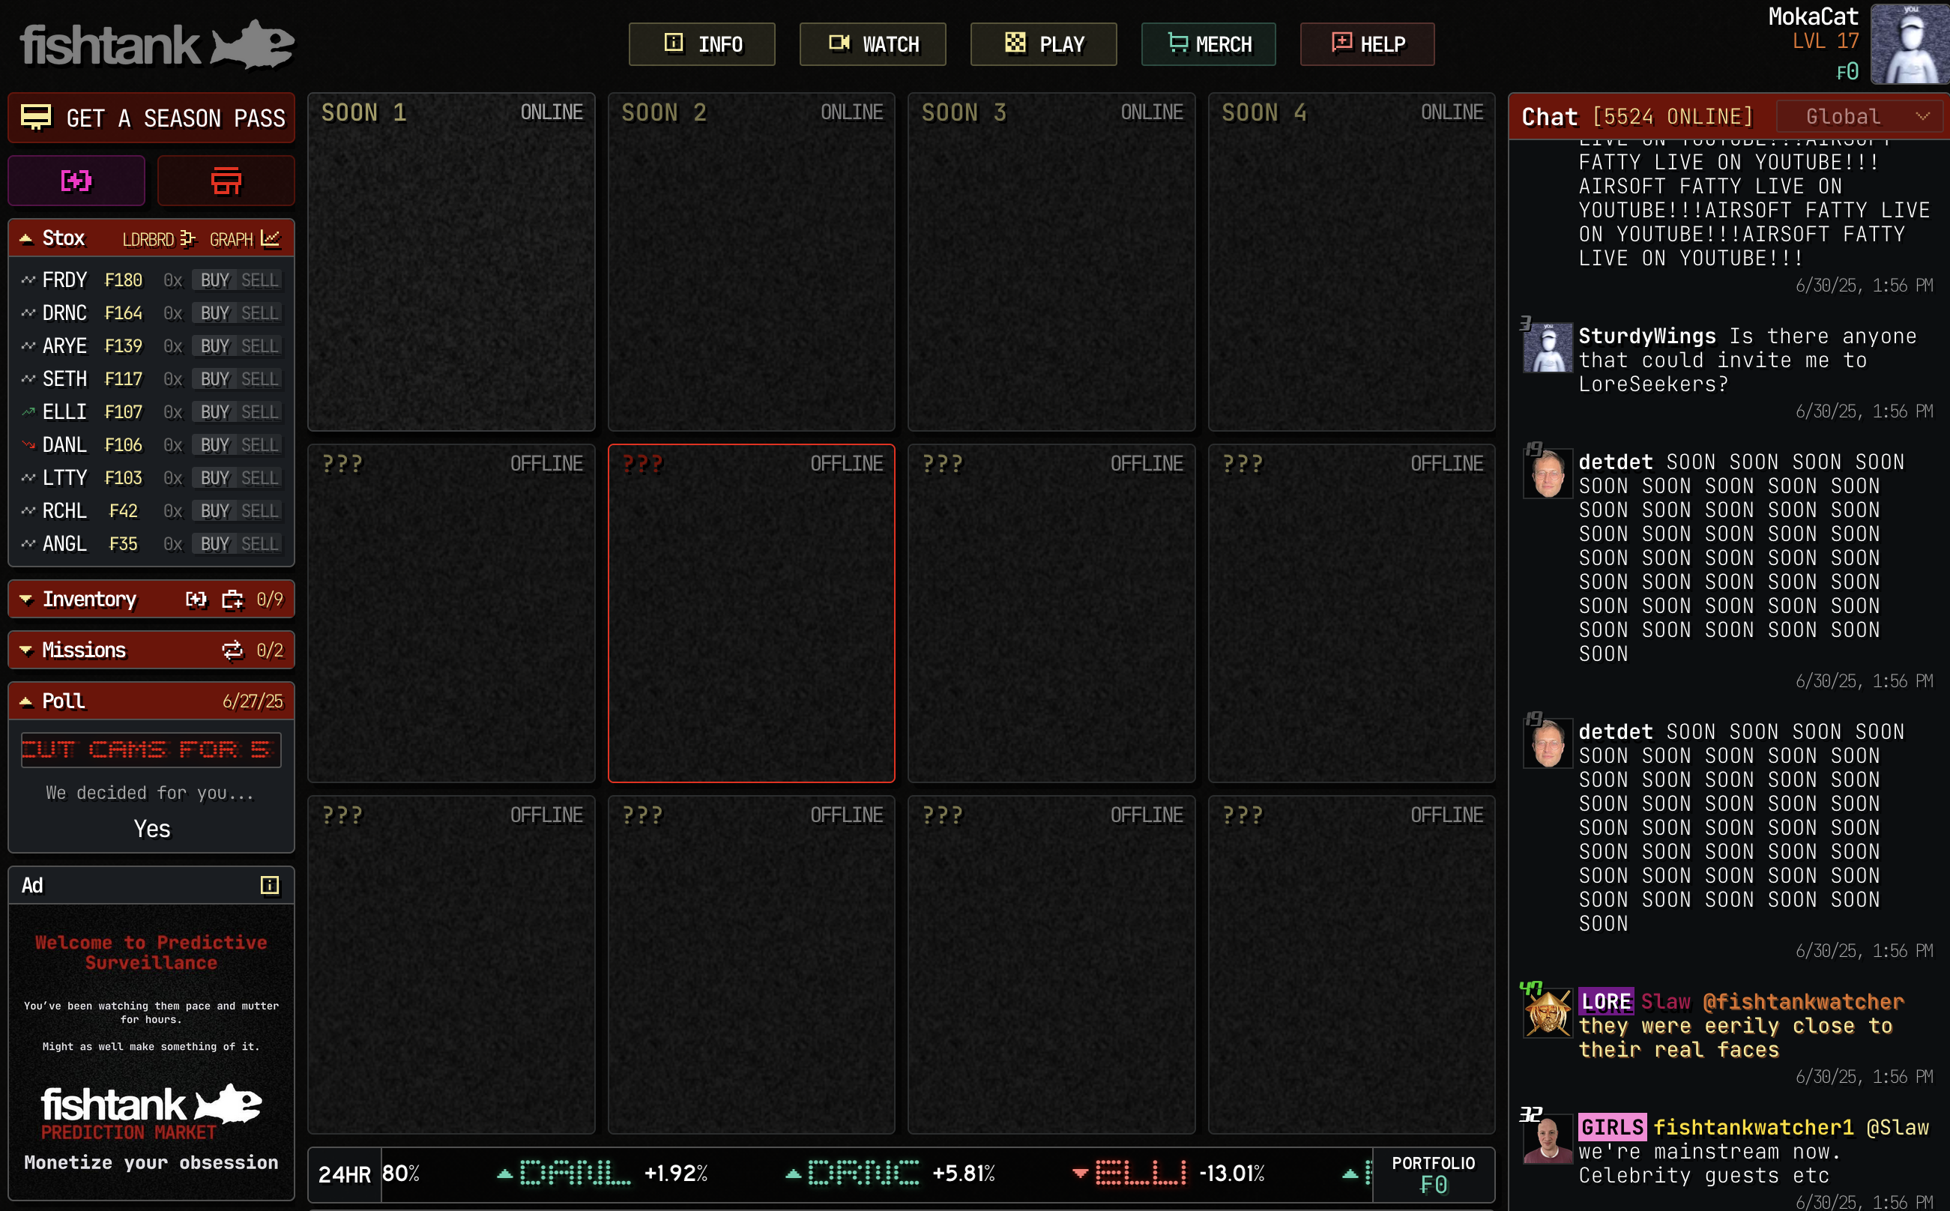Click the ELLI F107 price
The image size is (1950, 1211).
click(124, 411)
